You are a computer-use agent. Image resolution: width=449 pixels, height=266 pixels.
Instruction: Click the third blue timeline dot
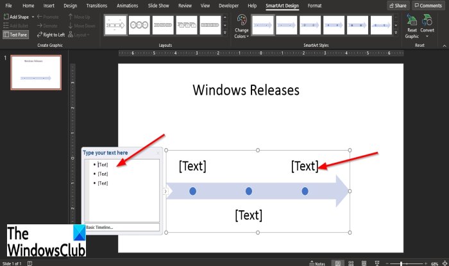(305, 191)
